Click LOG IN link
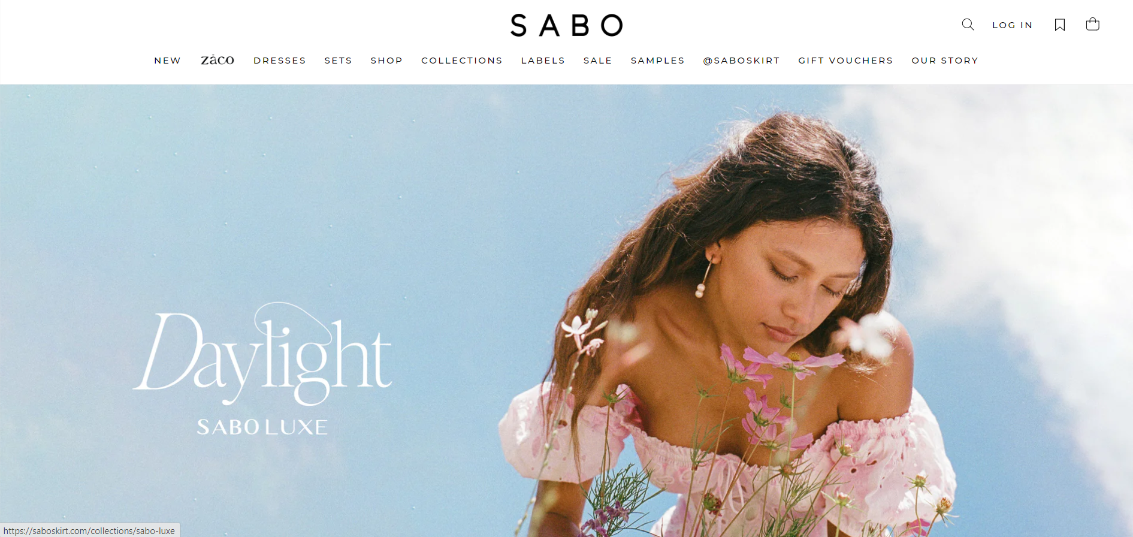1133x537 pixels. point(1013,25)
